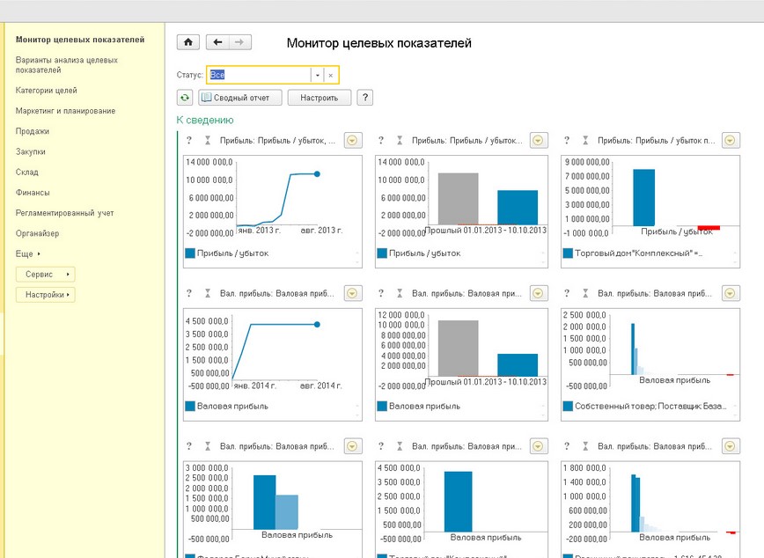764x558 pixels.
Task: Clear the Status field with the X
Action: click(x=331, y=76)
